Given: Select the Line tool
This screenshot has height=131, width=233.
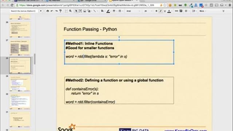Looking at the screenshot, I should click(95, 11).
